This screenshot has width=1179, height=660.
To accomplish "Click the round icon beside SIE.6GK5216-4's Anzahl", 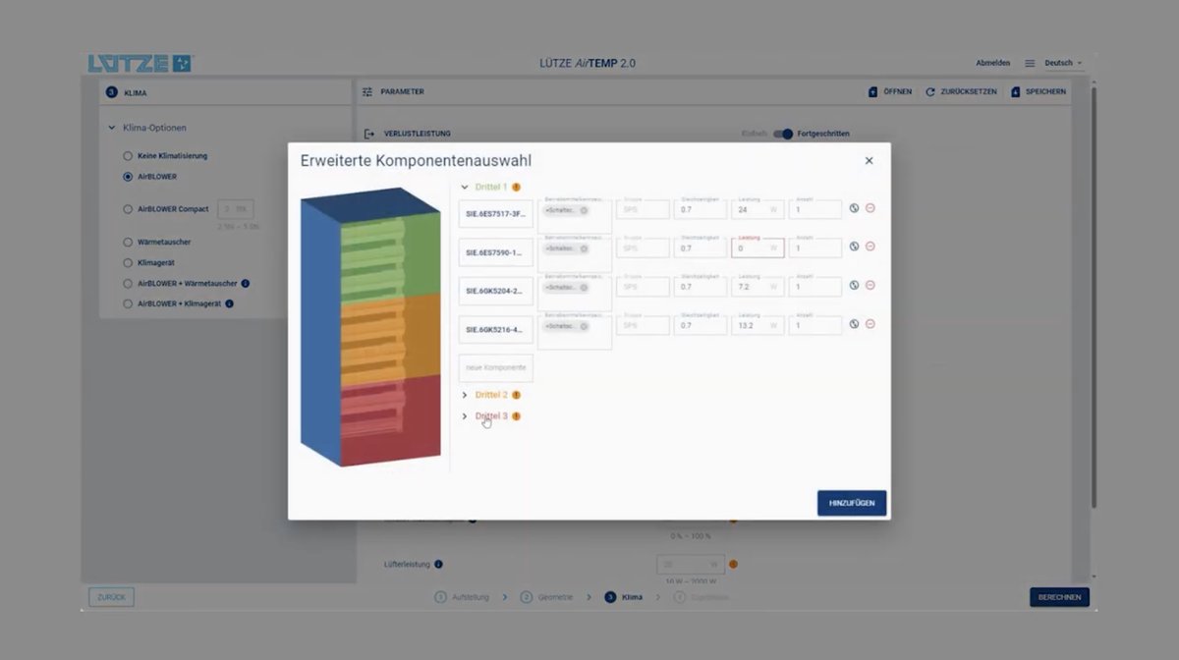I will (x=854, y=324).
